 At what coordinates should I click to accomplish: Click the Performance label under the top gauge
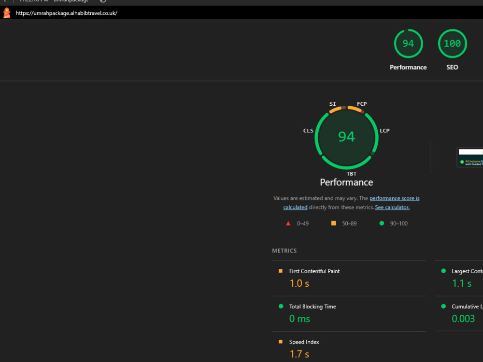click(408, 67)
